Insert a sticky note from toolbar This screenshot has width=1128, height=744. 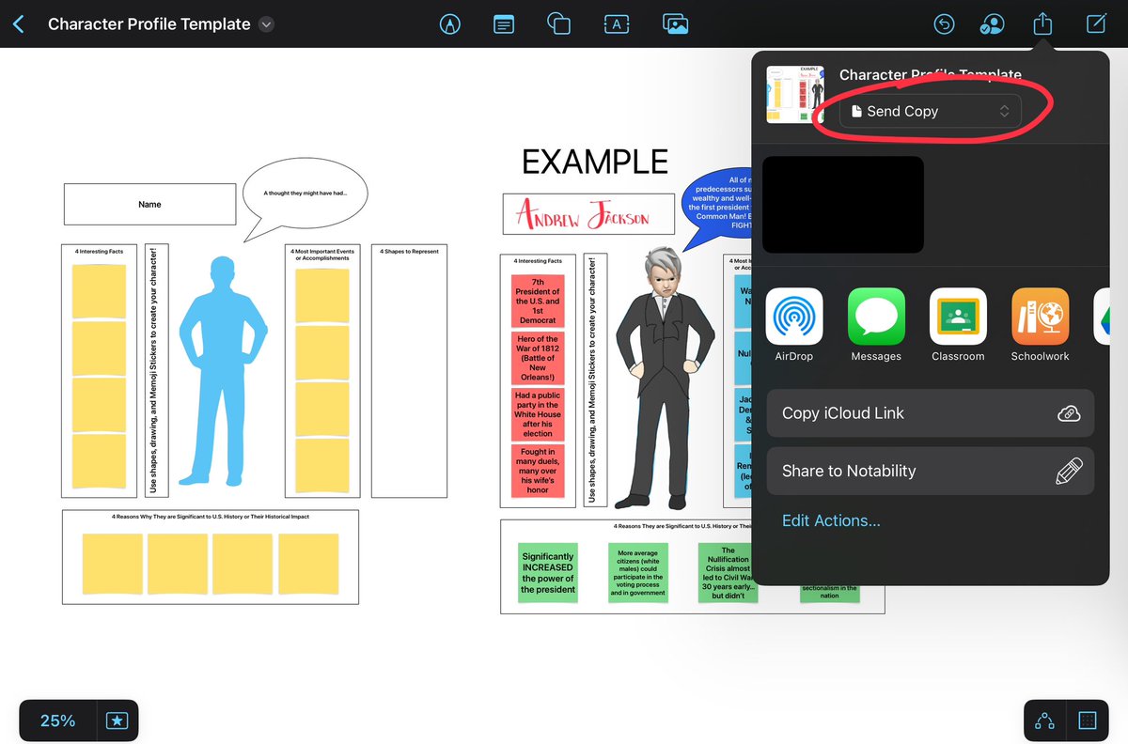[505, 24]
